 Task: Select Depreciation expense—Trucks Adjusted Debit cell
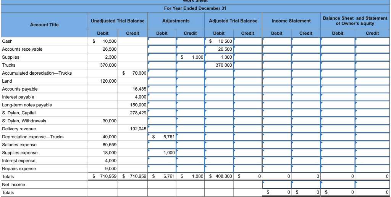219,137
